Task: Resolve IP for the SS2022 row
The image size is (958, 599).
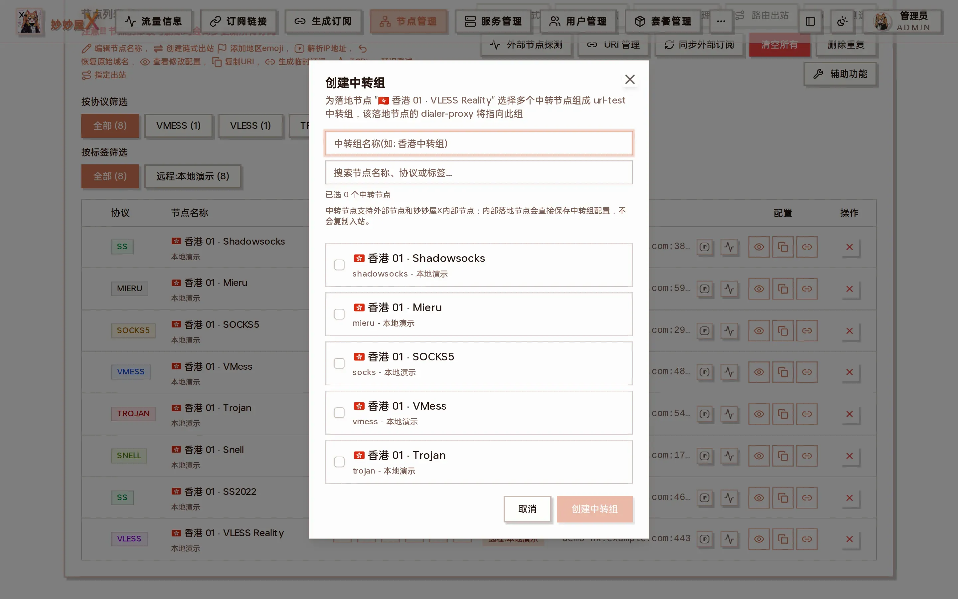Action: 704,498
